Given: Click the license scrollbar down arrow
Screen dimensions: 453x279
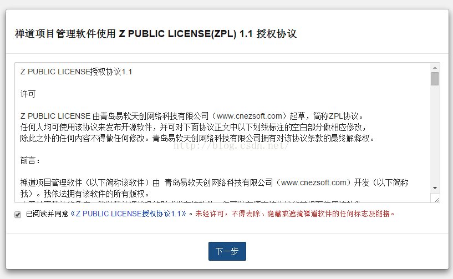Looking at the screenshot, I should 435,188.
